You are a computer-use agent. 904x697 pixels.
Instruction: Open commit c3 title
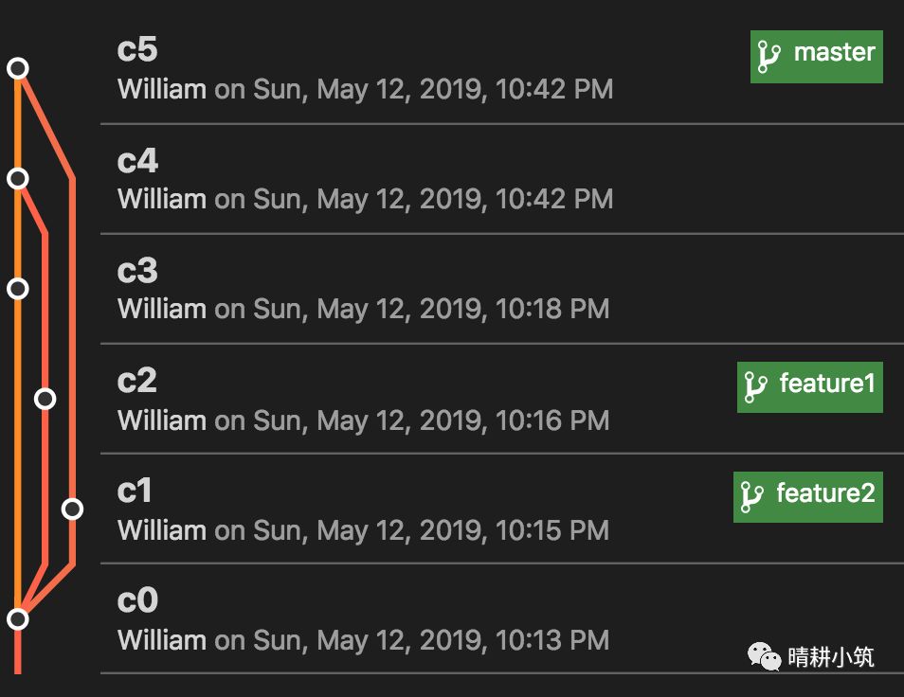click(x=137, y=271)
